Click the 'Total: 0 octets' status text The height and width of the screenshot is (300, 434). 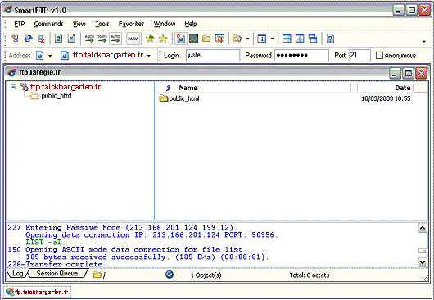[x=310, y=275]
